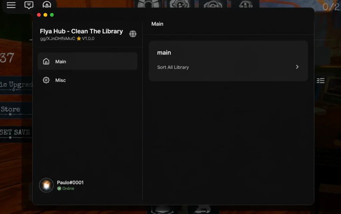This screenshot has height=214, width=341.
Task: Open the Roblox hamburger menu icon
Action: [x=11, y=5]
